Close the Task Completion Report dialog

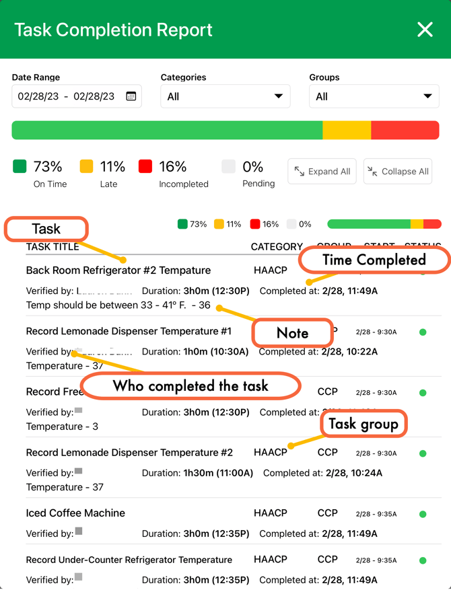point(425,30)
